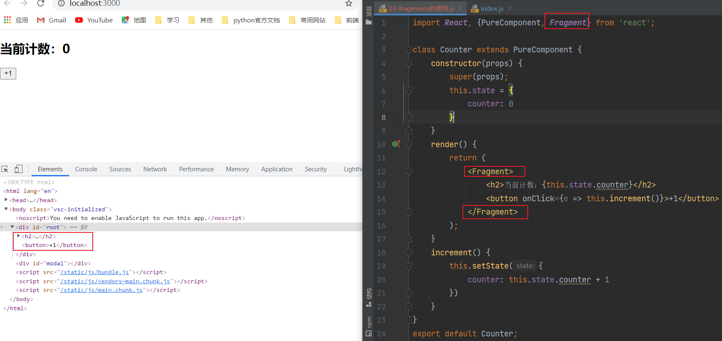The width and height of the screenshot is (722, 341).
Task: Switch to the Console tab
Action: (x=86, y=169)
